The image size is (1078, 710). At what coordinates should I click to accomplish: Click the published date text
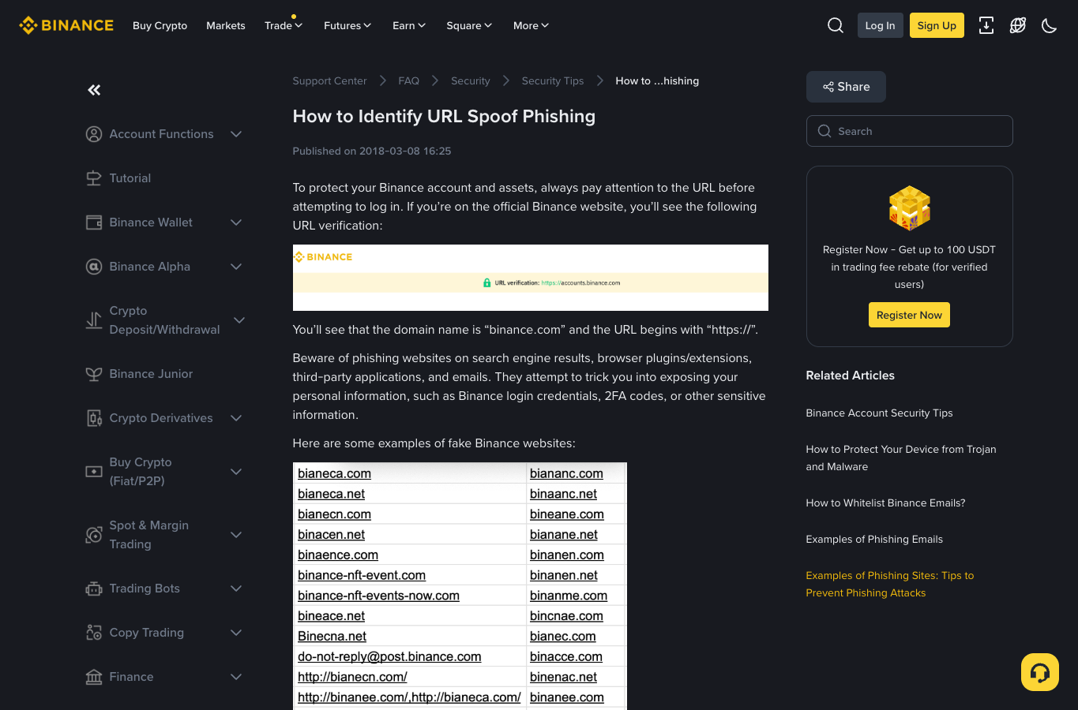tap(372, 151)
